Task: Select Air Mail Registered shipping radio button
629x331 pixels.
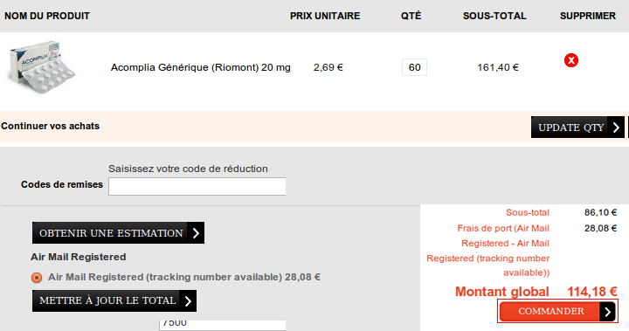Action: pos(37,278)
